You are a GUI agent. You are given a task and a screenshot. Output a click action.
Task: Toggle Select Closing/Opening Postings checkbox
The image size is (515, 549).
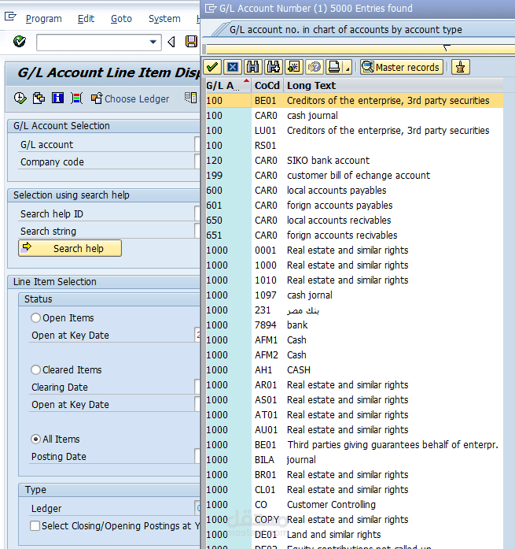(x=35, y=526)
